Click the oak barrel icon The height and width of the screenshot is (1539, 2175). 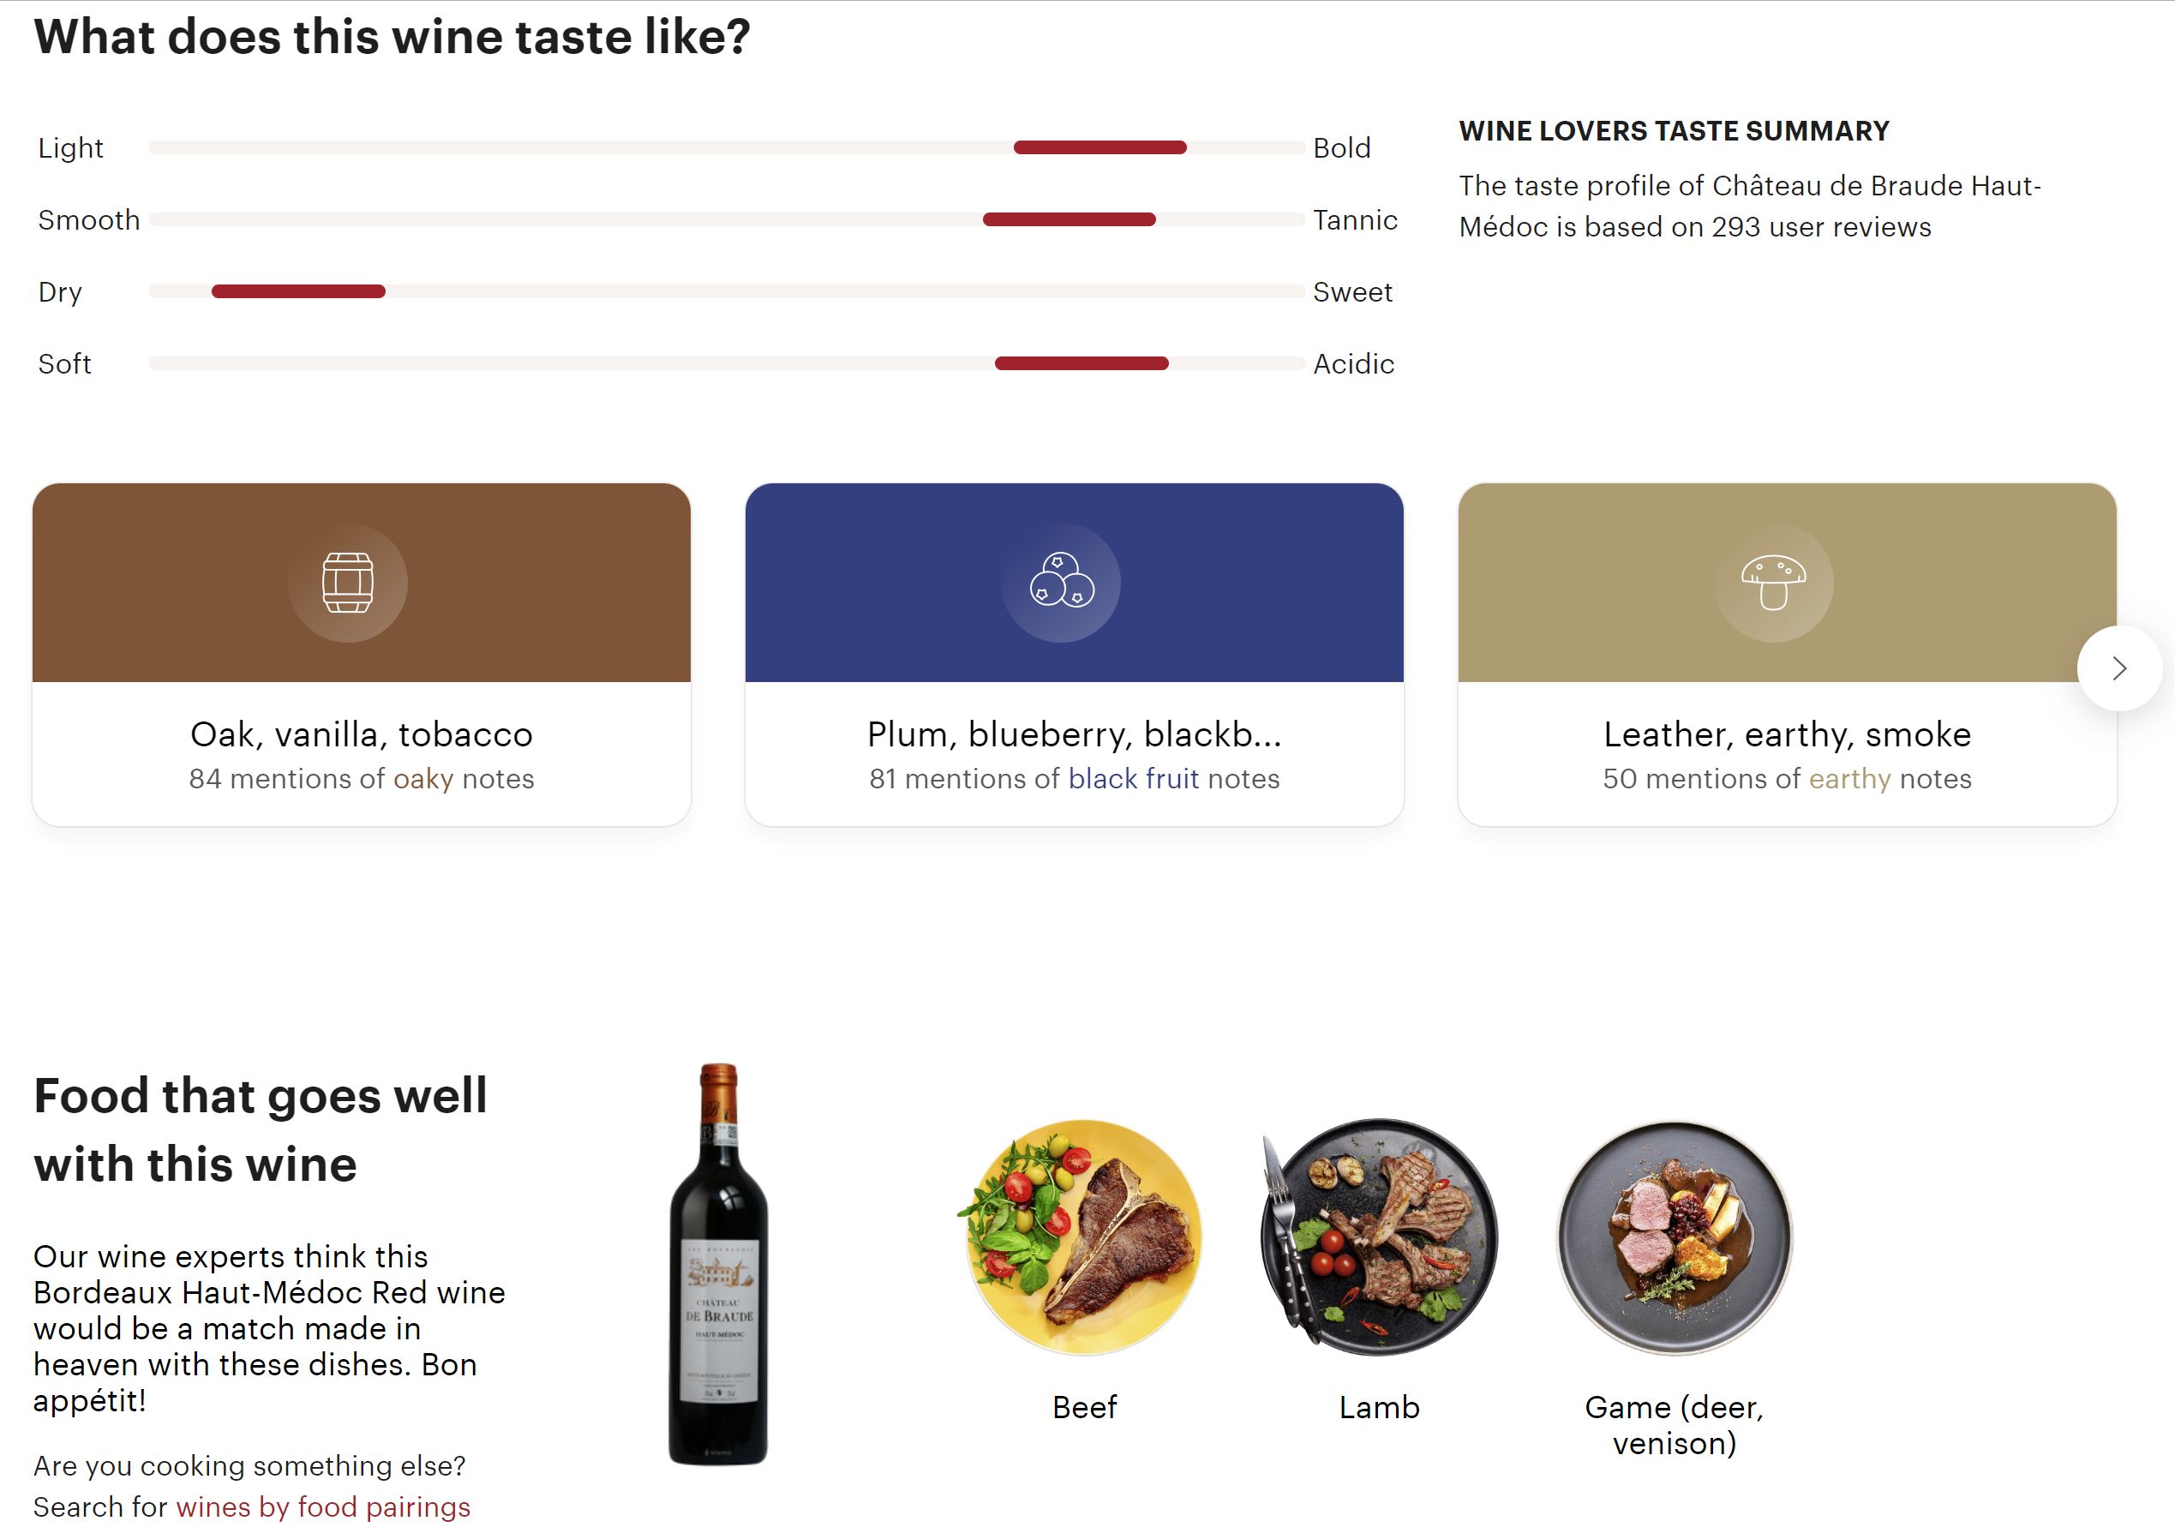pyautogui.click(x=348, y=583)
